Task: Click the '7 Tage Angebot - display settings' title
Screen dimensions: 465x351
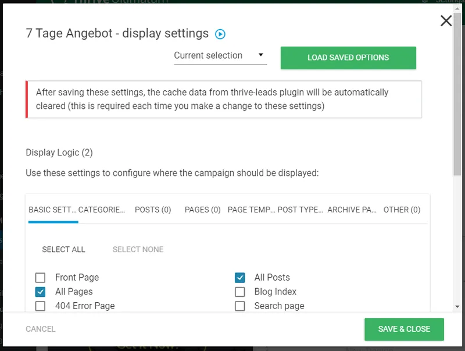Action: point(117,33)
